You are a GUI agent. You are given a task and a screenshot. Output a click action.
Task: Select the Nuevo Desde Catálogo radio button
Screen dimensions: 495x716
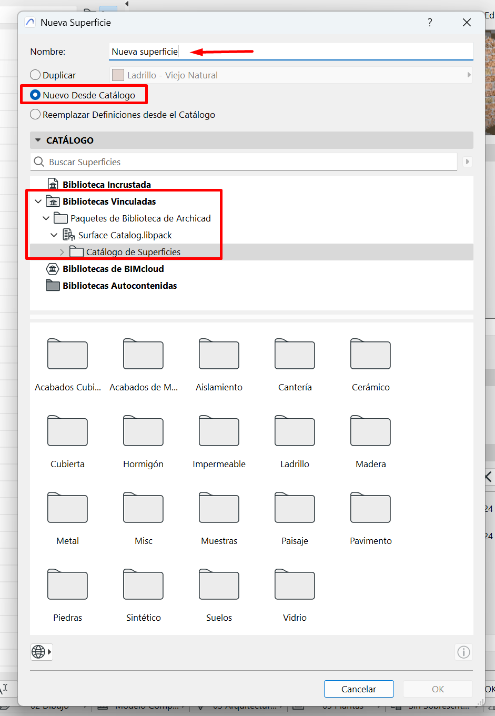pos(35,95)
